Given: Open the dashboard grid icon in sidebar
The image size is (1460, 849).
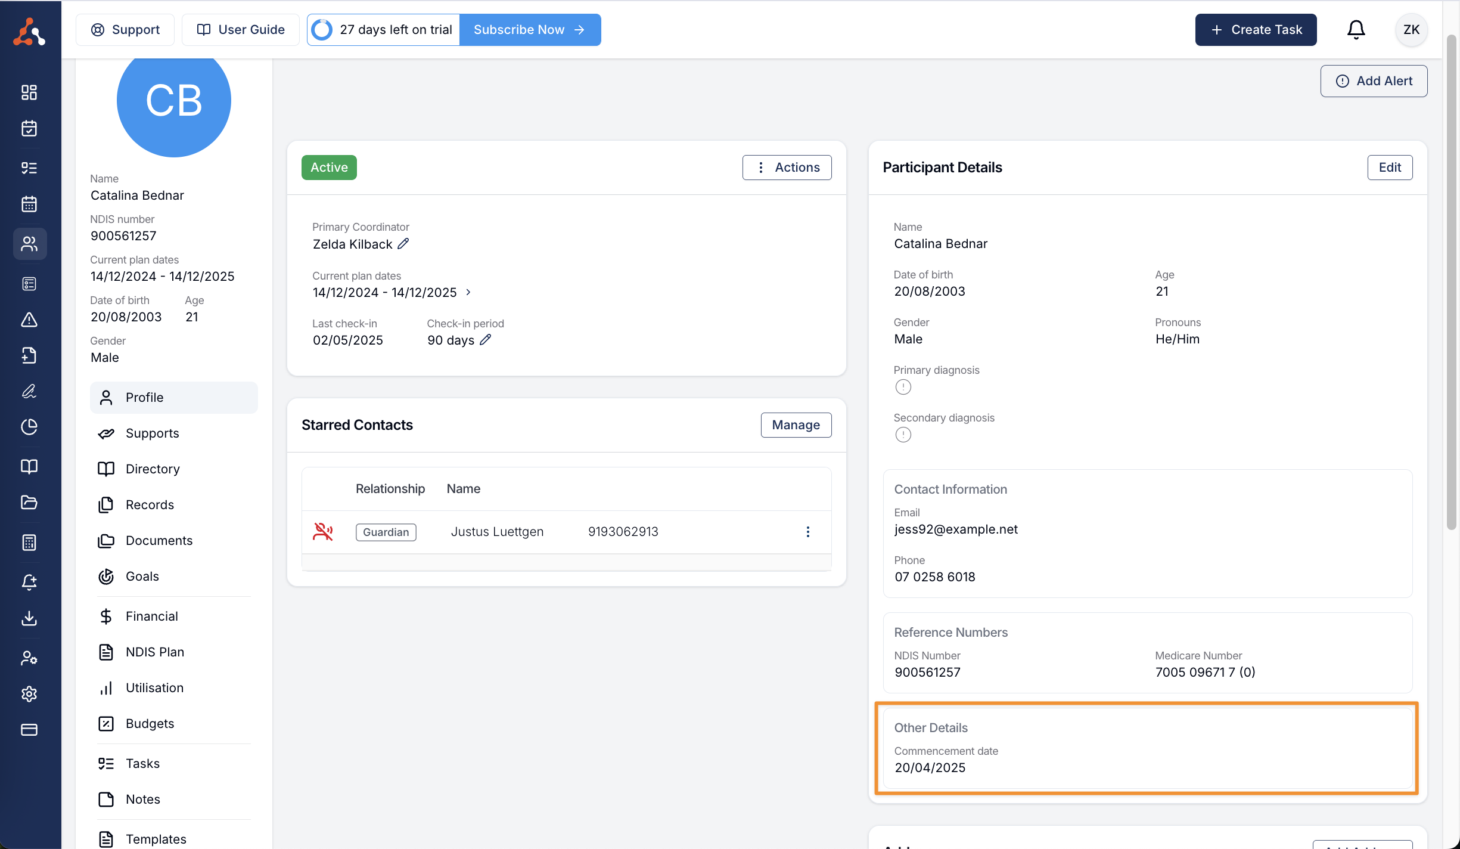Looking at the screenshot, I should pyautogui.click(x=29, y=92).
